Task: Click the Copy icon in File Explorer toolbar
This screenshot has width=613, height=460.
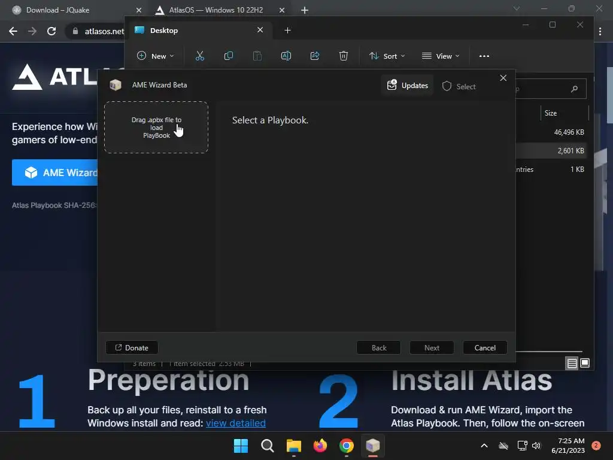Action: pos(228,56)
